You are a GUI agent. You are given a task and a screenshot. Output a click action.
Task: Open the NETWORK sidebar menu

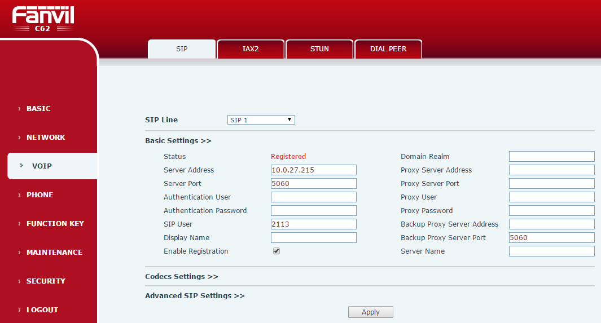click(x=45, y=138)
